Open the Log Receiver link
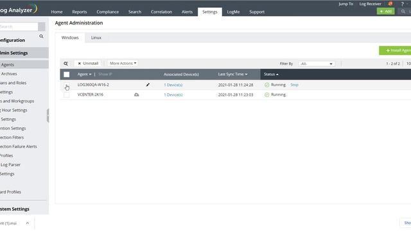This screenshot has width=411, height=231. (370, 4)
